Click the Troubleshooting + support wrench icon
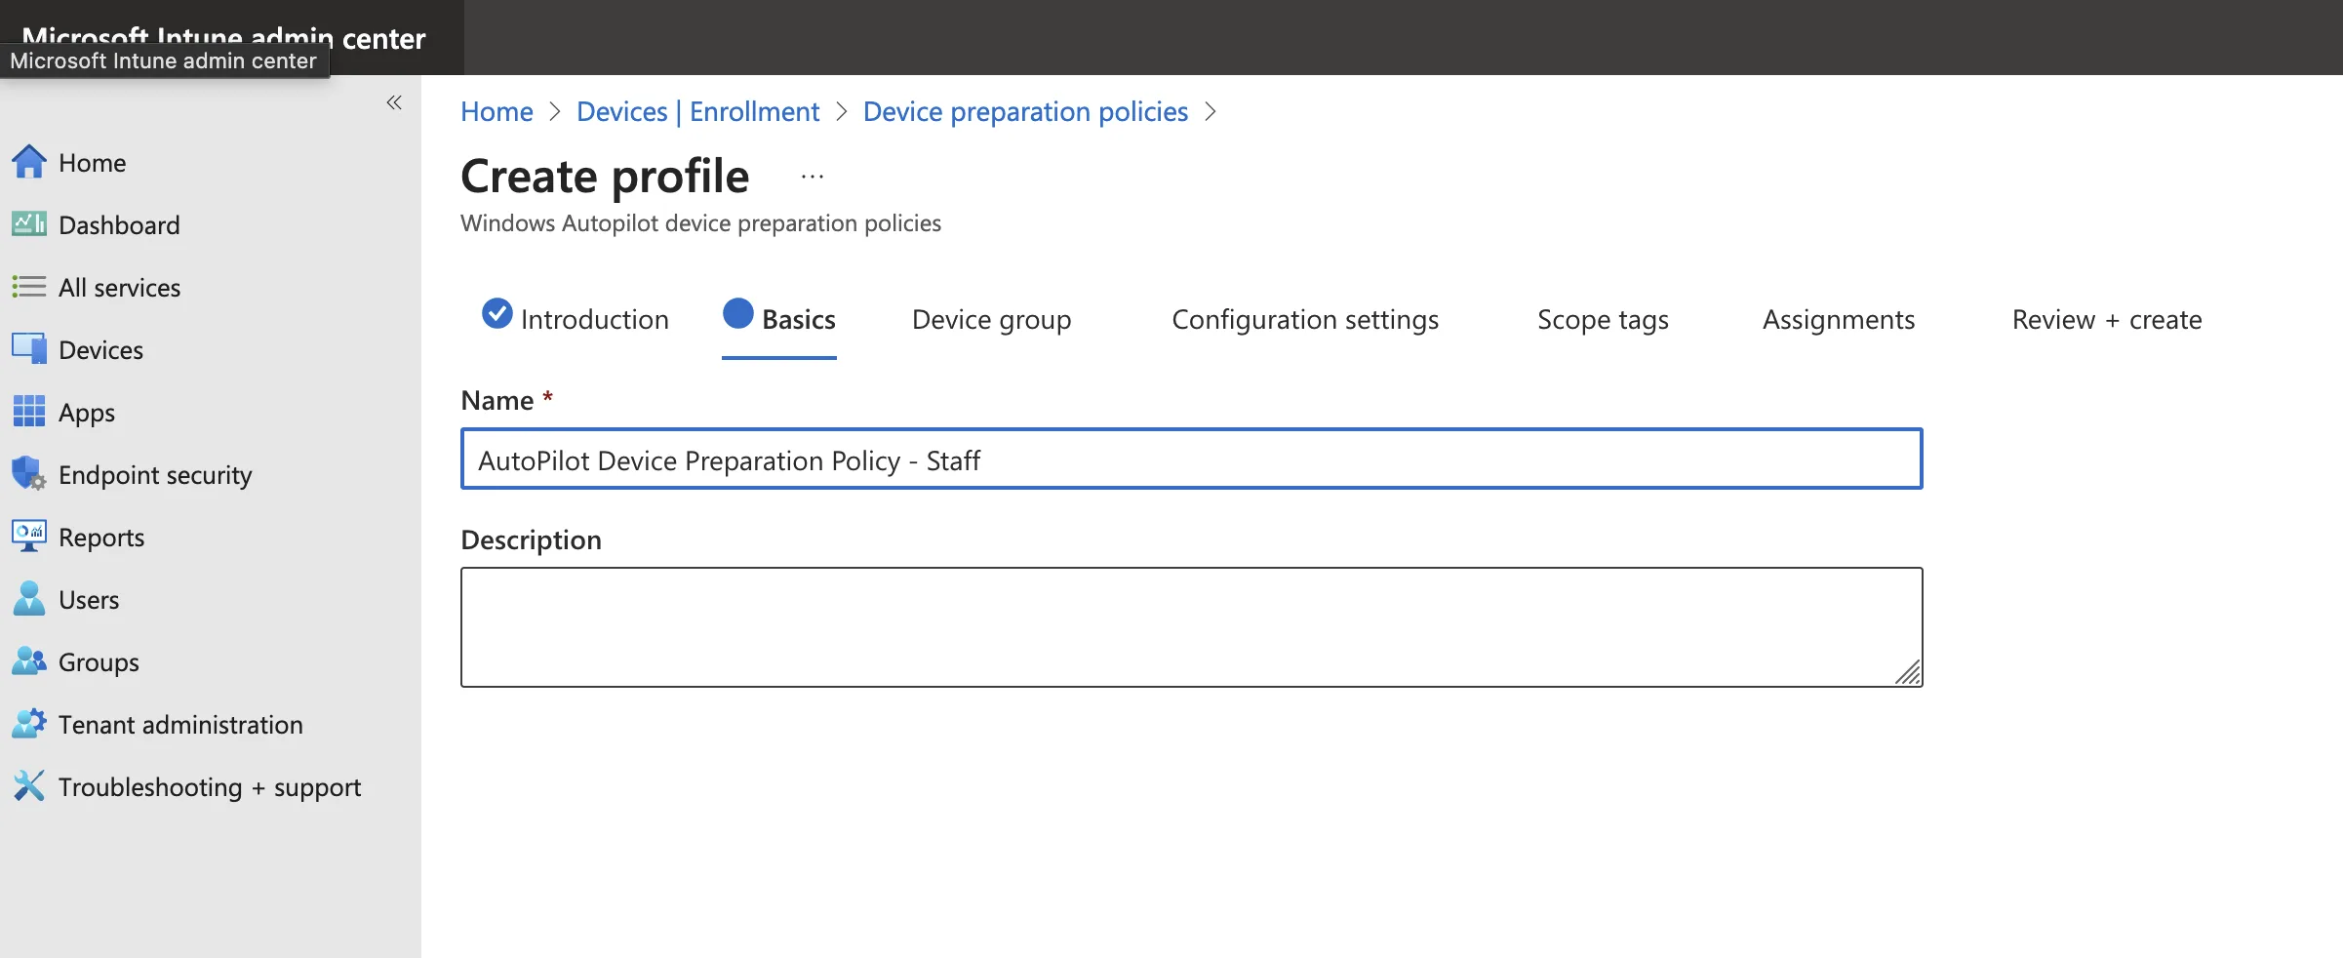The width and height of the screenshot is (2343, 958). (x=28, y=786)
